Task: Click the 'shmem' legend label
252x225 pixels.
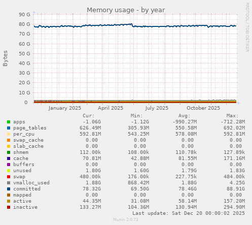Action: pyautogui.click(x=21, y=152)
